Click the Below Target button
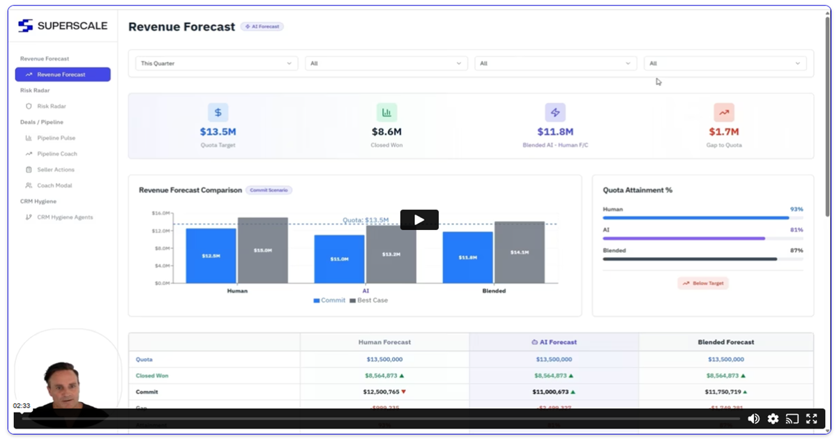837x439 pixels. click(703, 284)
